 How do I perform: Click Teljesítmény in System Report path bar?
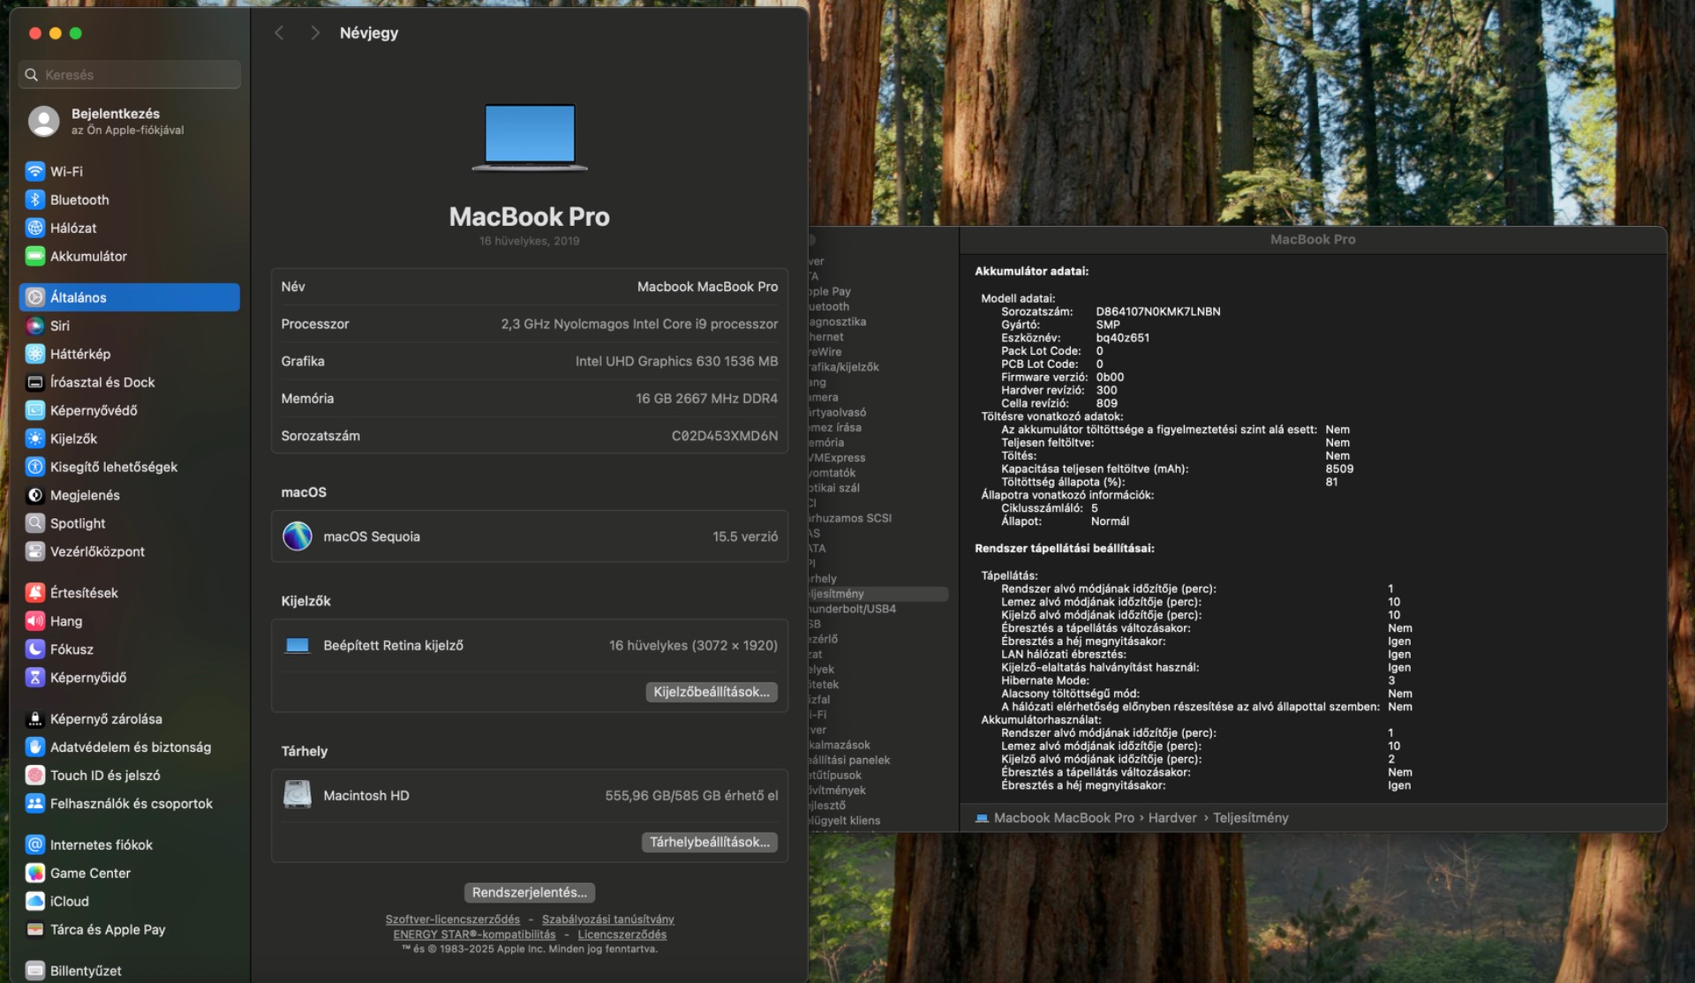click(x=1250, y=818)
